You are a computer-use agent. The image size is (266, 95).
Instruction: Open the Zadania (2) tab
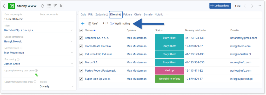pyautogui.click(x=102, y=15)
